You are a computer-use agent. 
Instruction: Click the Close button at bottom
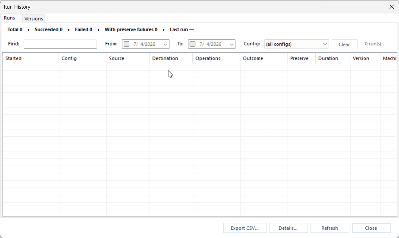[371, 228]
